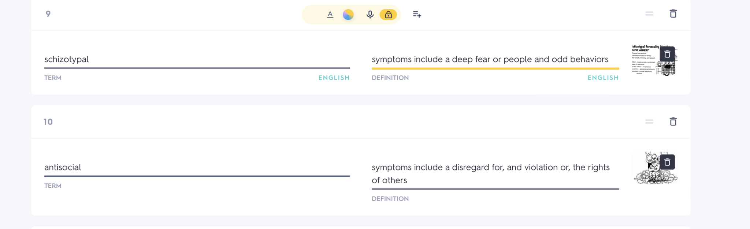Screen dimensions: 750x229
Task: Open the multicolor highlight color circle
Action: coord(348,15)
